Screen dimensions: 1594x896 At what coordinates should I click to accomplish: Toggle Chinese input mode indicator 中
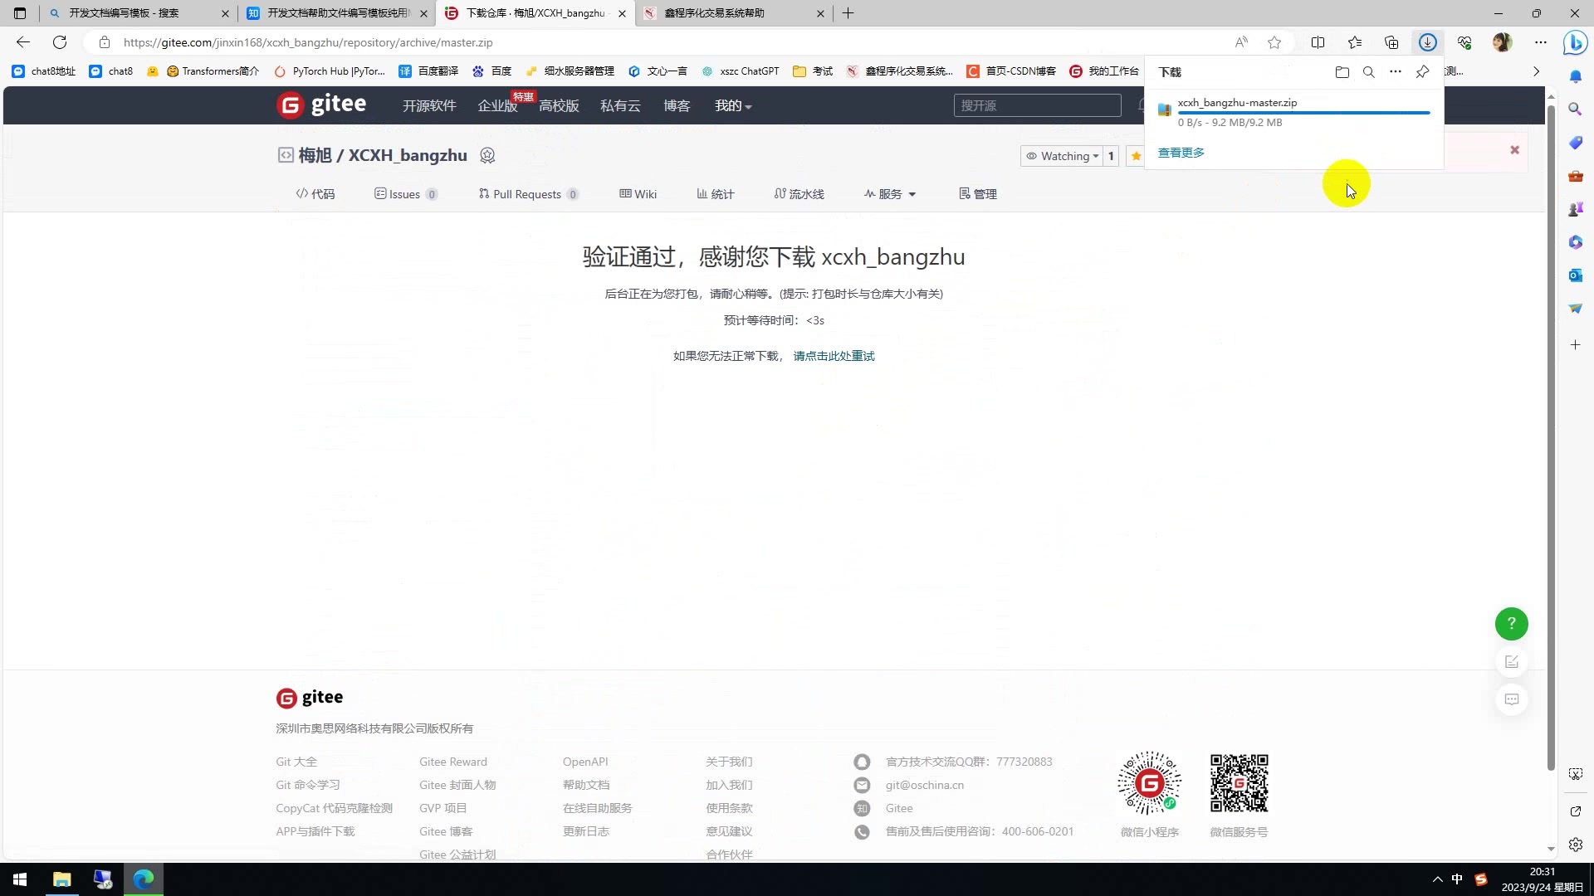coord(1457,879)
